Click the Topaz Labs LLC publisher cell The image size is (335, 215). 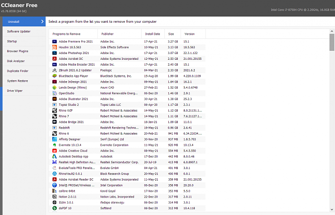(x=111, y=105)
